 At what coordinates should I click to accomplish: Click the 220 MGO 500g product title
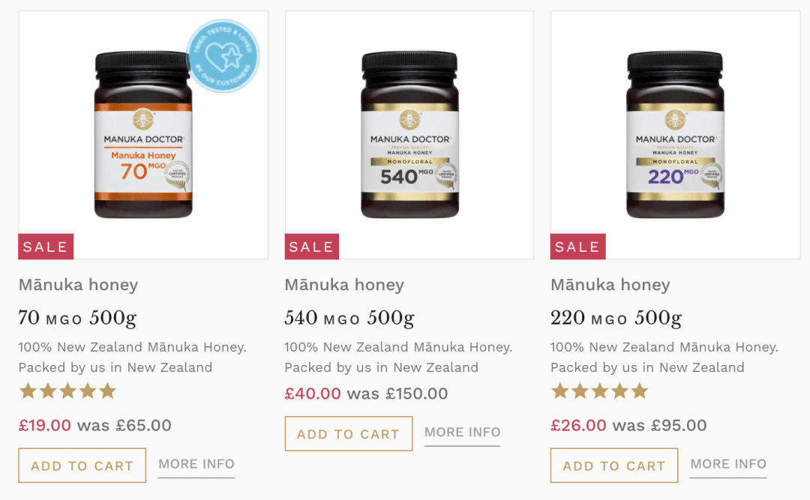pyautogui.click(x=616, y=318)
